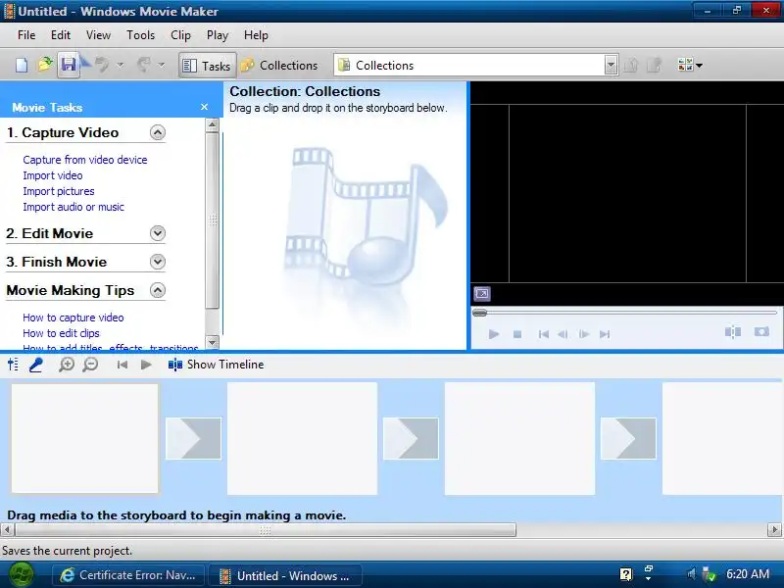Click the monitor full screen icon

click(482, 293)
